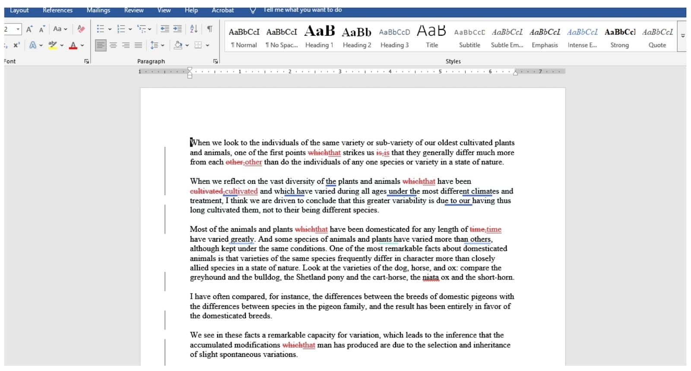This screenshot has width=691, height=371.
Task: Apply superscript with the x² icon
Action: (16, 45)
